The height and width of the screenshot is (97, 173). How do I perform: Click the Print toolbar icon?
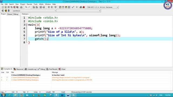(x=21, y=7)
